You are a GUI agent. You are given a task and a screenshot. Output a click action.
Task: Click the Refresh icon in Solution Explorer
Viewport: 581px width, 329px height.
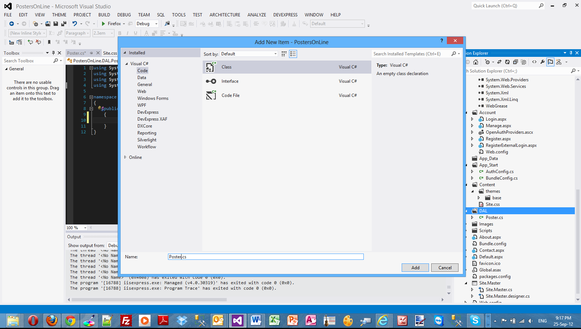[507, 62]
